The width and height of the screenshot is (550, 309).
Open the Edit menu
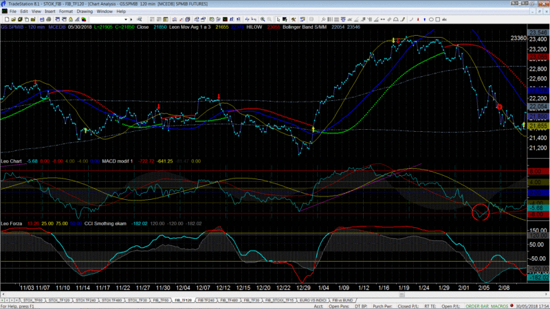(x=24, y=12)
